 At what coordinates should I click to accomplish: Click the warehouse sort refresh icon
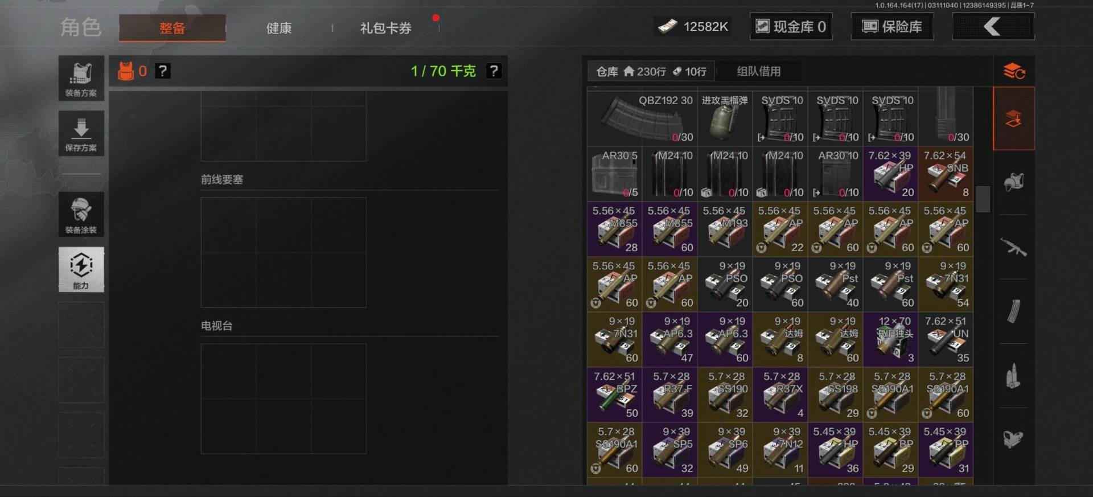pyautogui.click(x=1014, y=71)
